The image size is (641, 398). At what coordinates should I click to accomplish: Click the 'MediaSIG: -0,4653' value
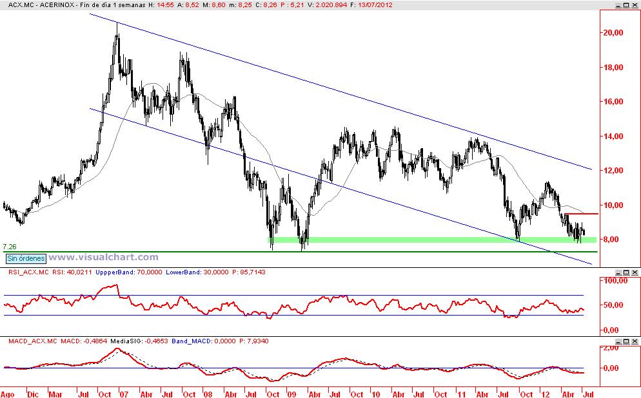point(139,341)
